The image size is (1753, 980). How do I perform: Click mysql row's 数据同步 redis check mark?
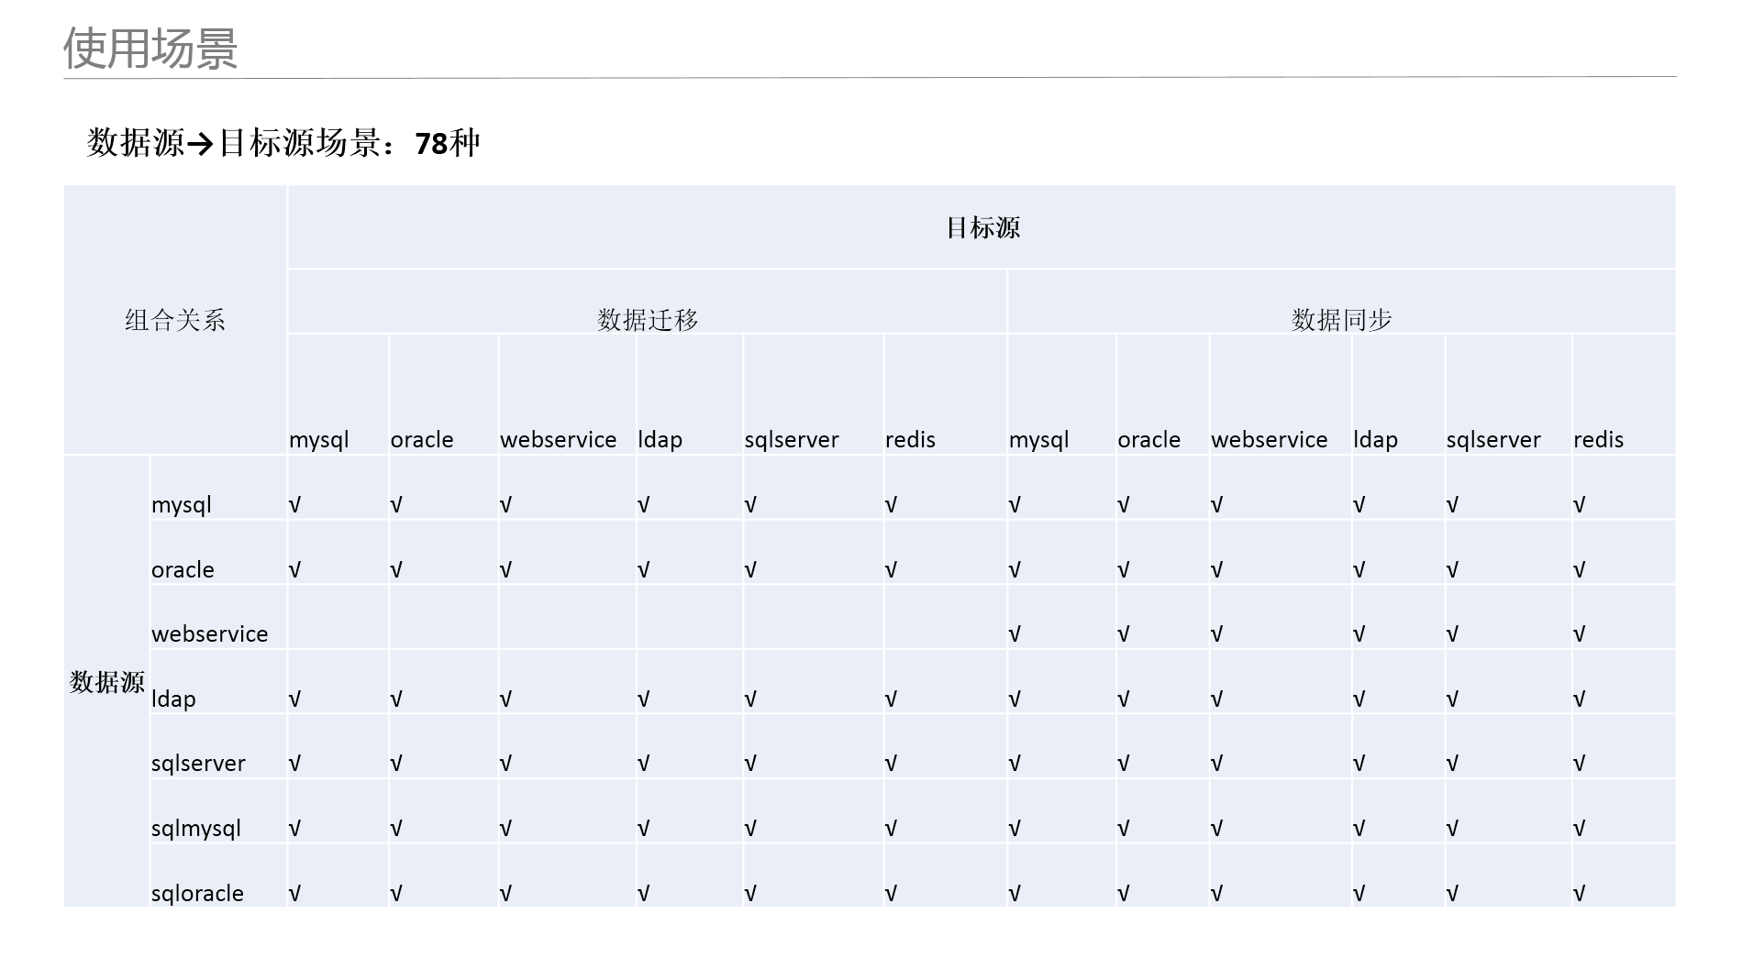point(1579,505)
